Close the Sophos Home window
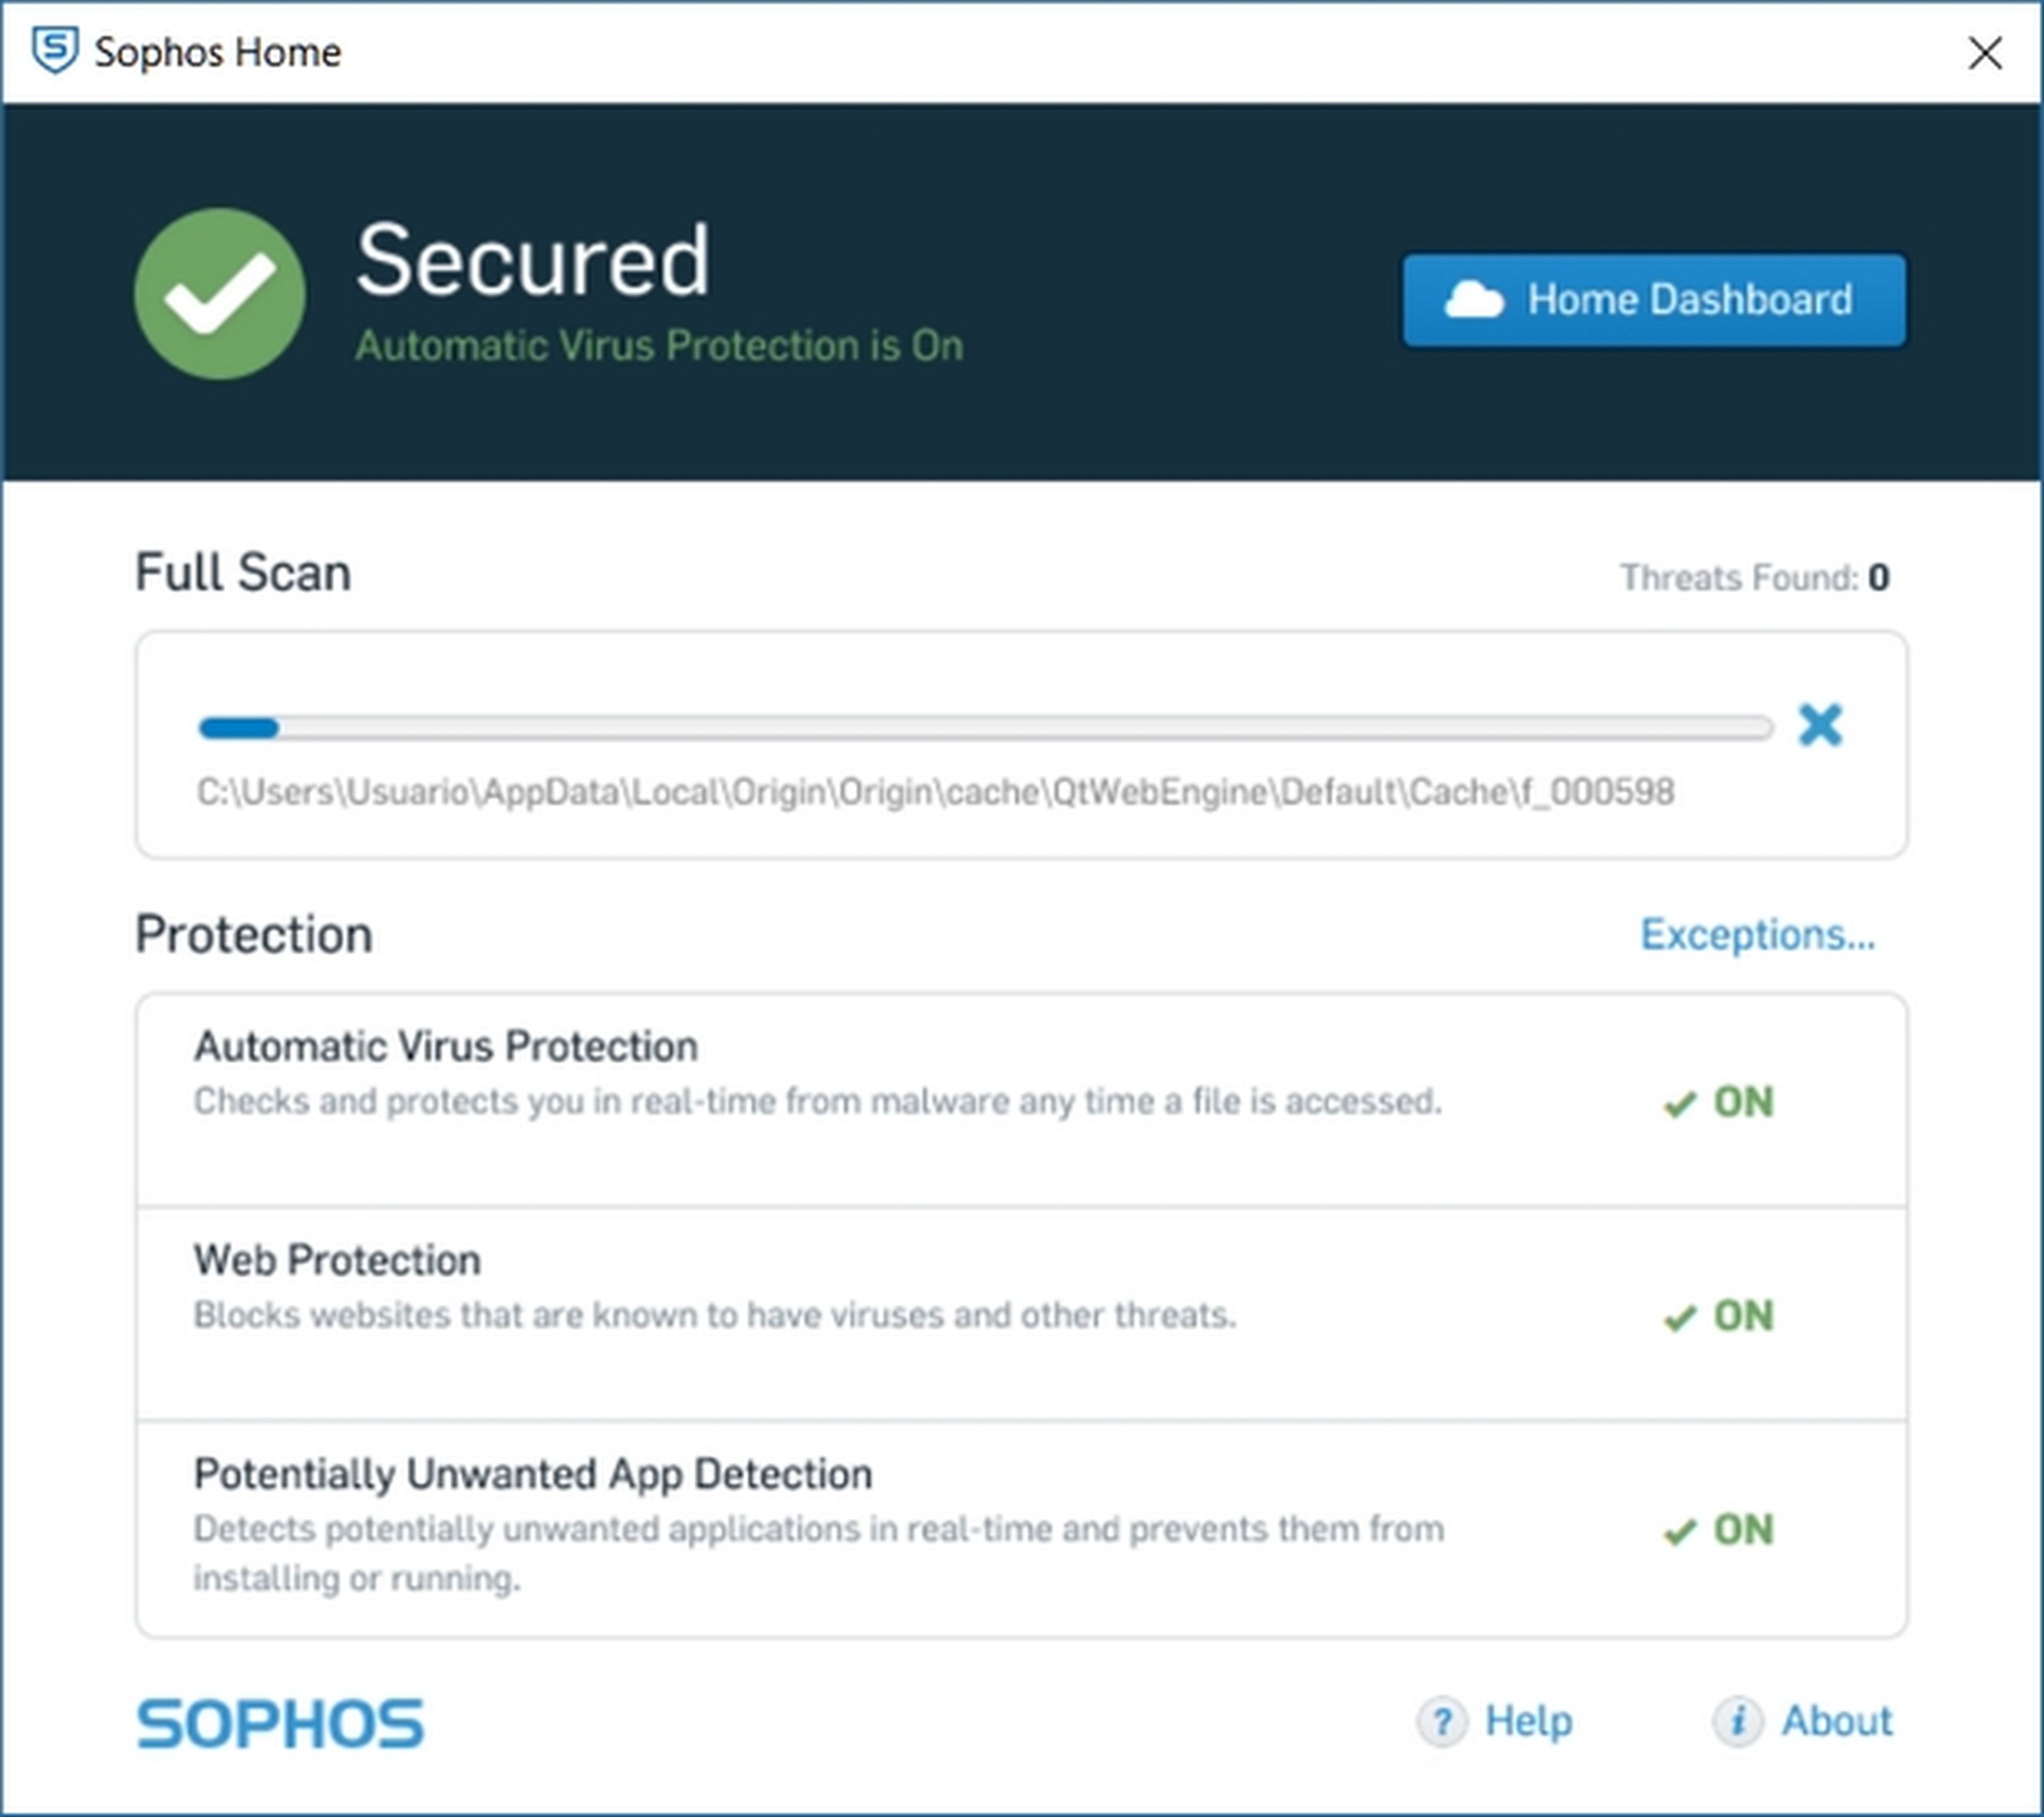 click(1984, 52)
